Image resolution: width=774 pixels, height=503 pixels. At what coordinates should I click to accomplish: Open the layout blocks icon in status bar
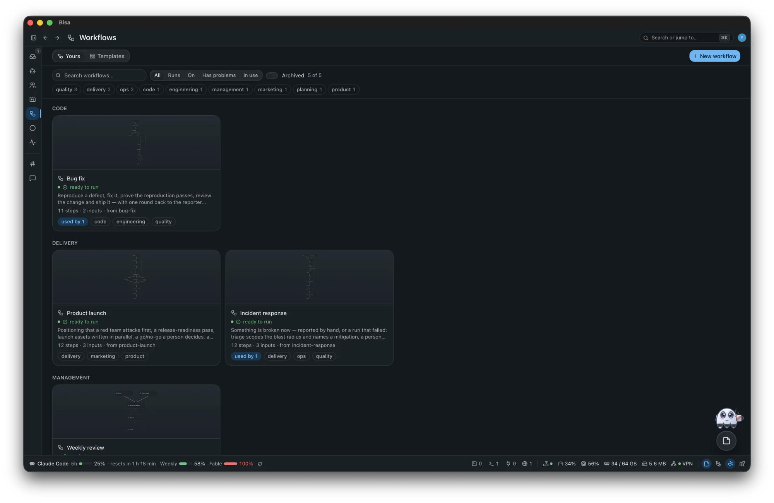(x=742, y=464)
